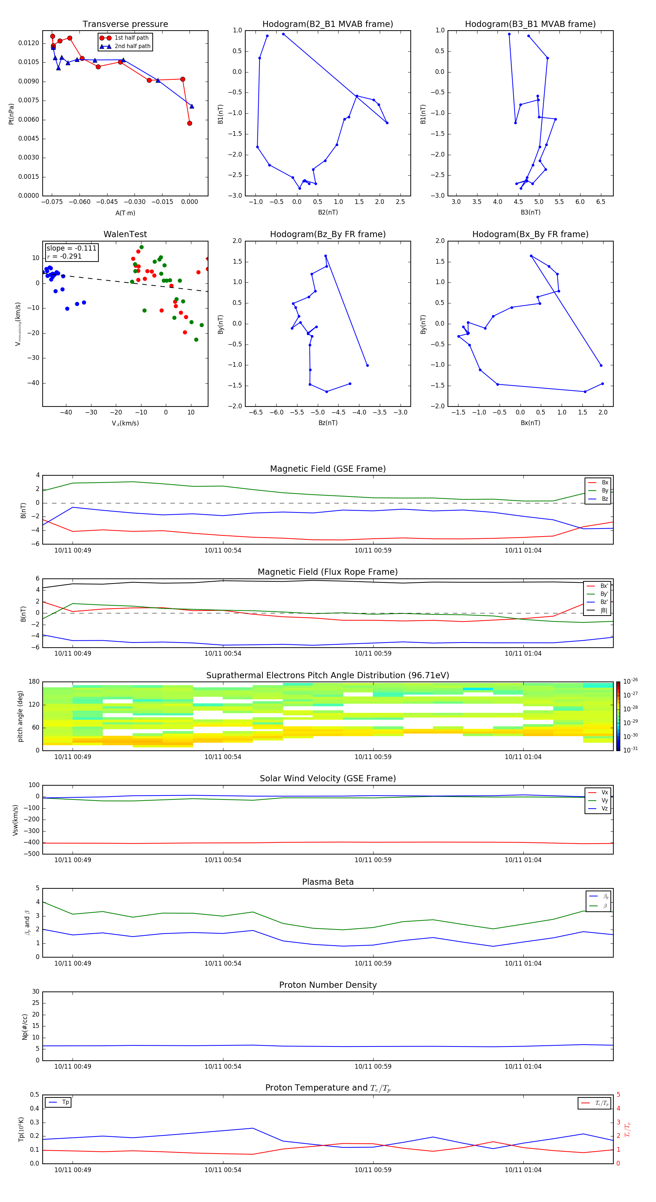Click the "Vsw(km/s)" axis label
Image resolution: width=656 pixels, height=1202 pixels.
tap(15, 820)
